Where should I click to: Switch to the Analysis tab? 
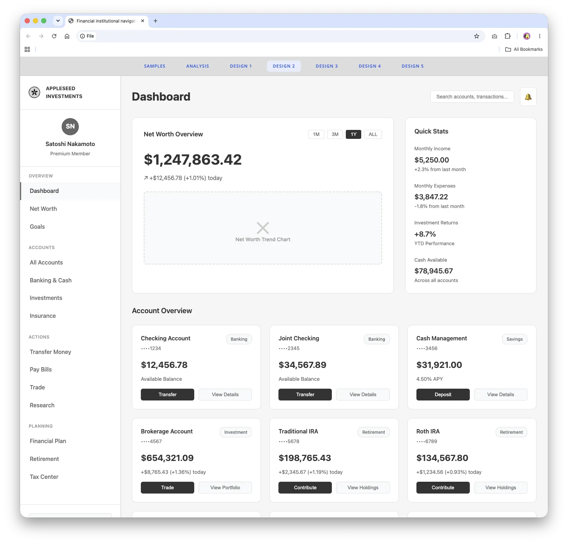pyautogui.click(x=197, y=66)
